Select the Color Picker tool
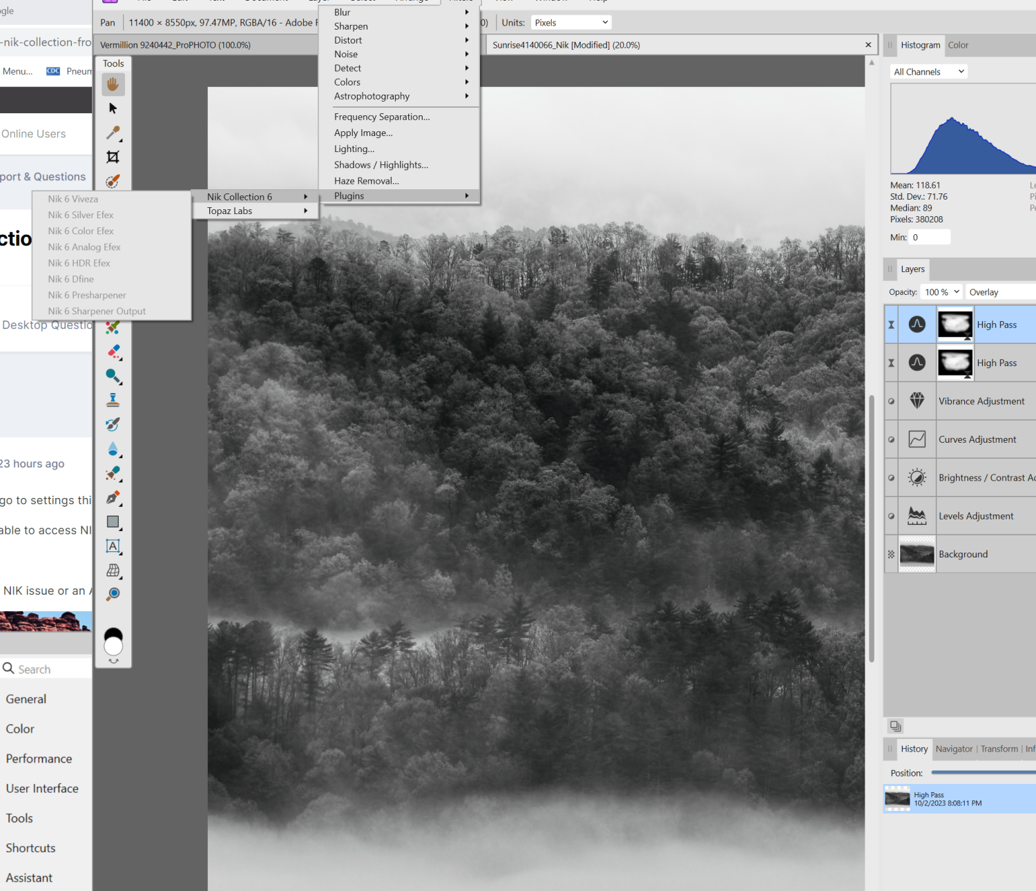Screen dimensions: 1036x891 (x=113, y=133)
